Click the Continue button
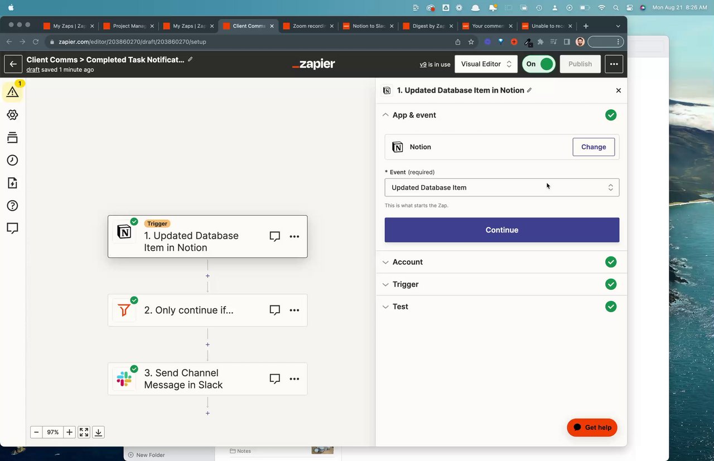714x461 pixels. pyautogui.click(x=502, y=230)
